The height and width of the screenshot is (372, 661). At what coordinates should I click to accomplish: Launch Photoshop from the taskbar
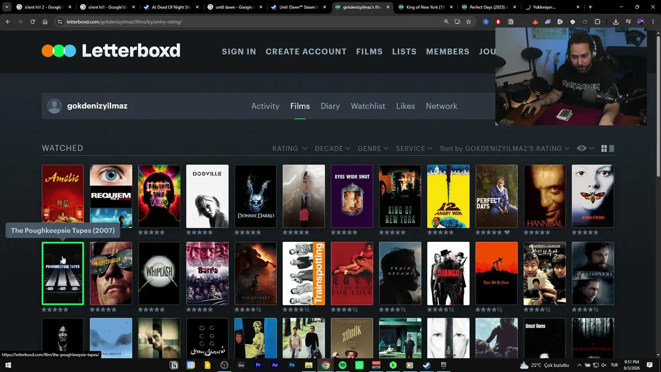(x=292, y=365)
